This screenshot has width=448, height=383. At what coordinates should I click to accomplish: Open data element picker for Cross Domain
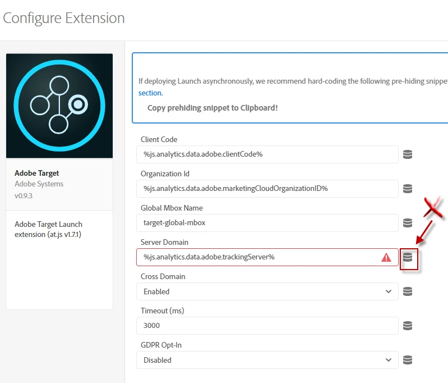tap(408, 291)
